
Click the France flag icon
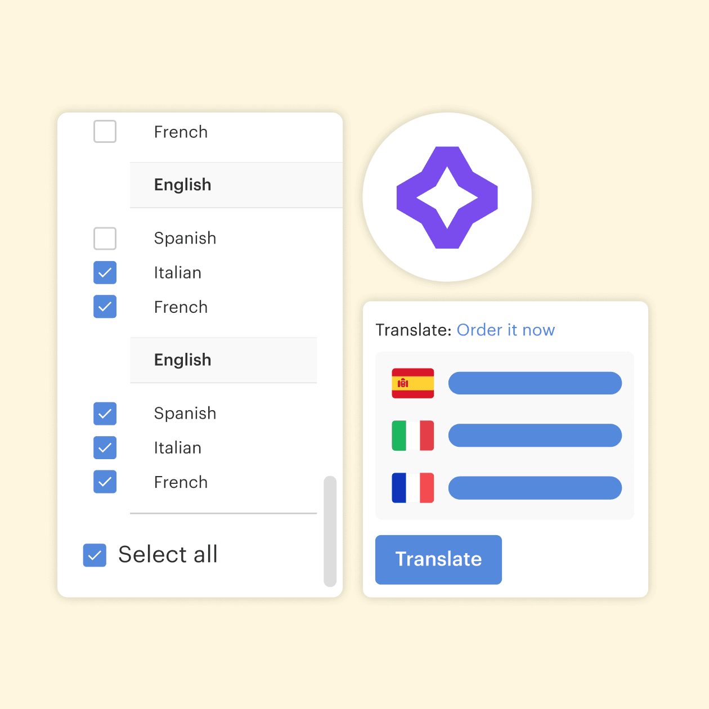[x=412, y=487]
